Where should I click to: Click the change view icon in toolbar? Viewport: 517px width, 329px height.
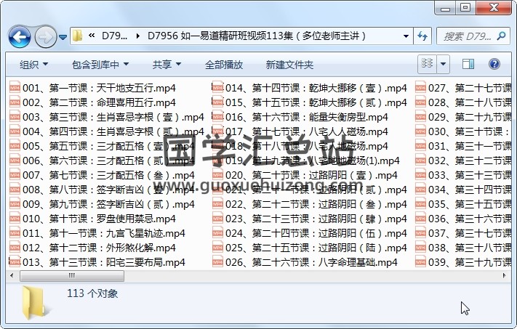[427, 64]
